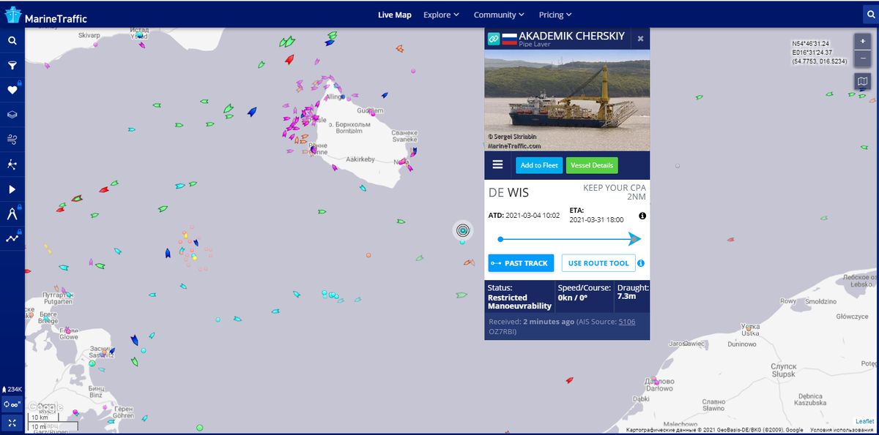Click the info icon next to ETA
879x435 pixels.
tap(642, 216)
